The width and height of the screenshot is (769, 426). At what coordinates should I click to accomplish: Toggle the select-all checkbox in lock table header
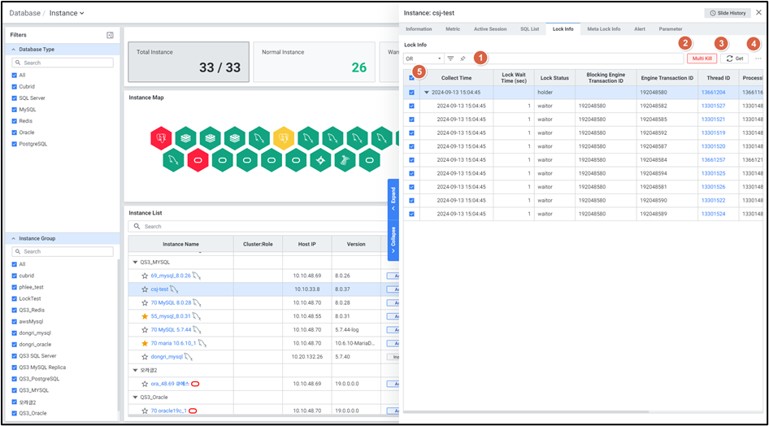(411, 78)
